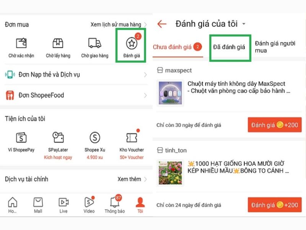Open maxspect shop name
The image size is (306, 230).
coord(178,71)
